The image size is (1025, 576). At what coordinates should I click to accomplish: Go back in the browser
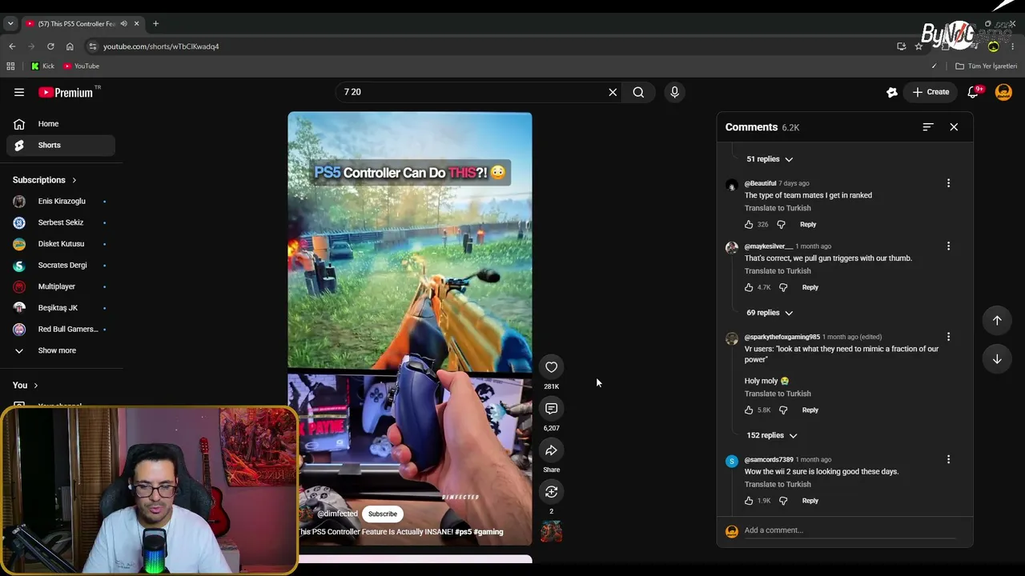[12, 46]
